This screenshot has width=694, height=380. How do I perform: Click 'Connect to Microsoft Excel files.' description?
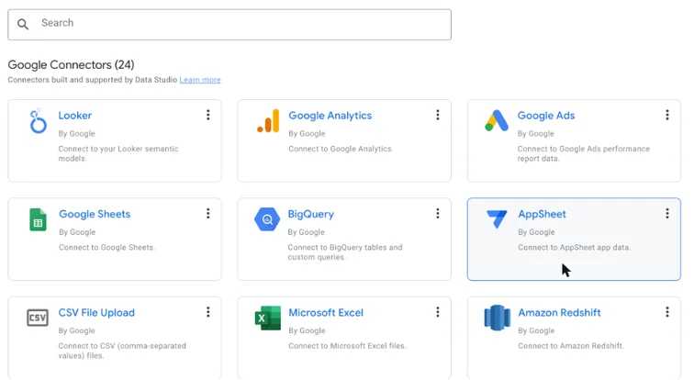pyautogui.click(x=347, y=346)
